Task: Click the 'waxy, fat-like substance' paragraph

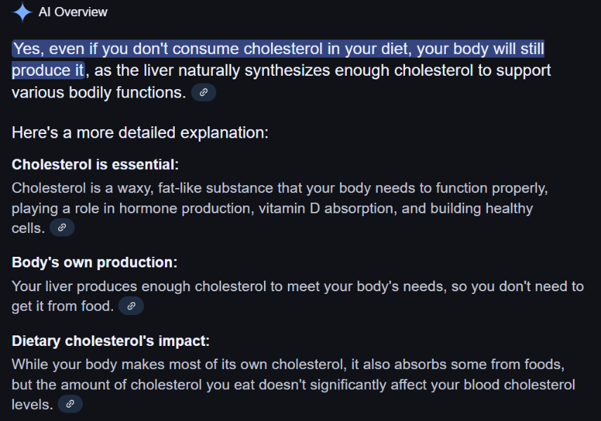Action: pyautogui.click(x=280, y=208)
